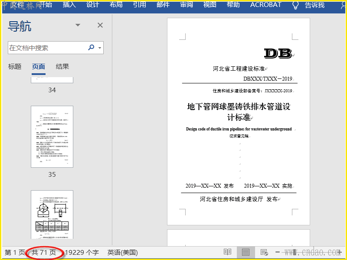Click the zoom out minus button
The image size is (347, 260).
278,252
